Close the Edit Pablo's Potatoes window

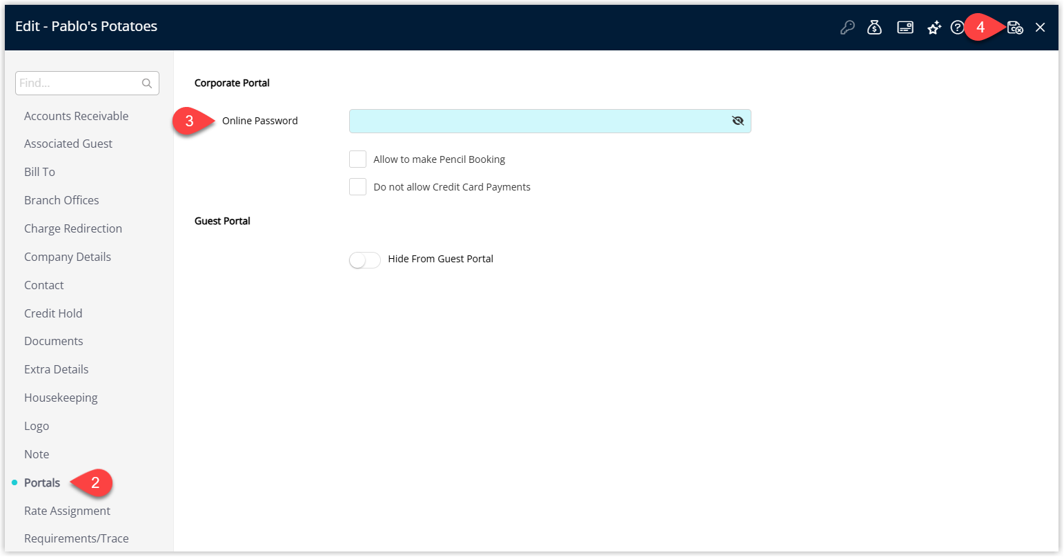click(1041, 28)
